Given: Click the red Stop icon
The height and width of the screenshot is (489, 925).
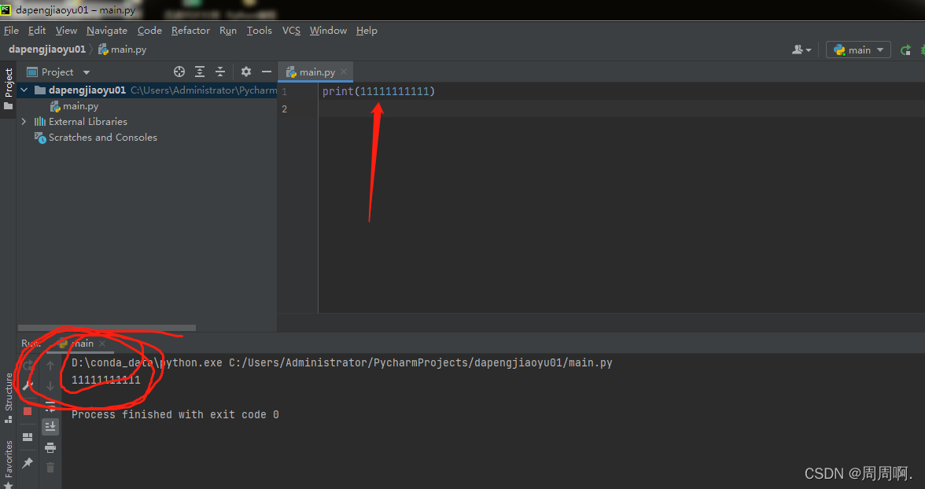Looking at the screenshot, I should (28, 411).
